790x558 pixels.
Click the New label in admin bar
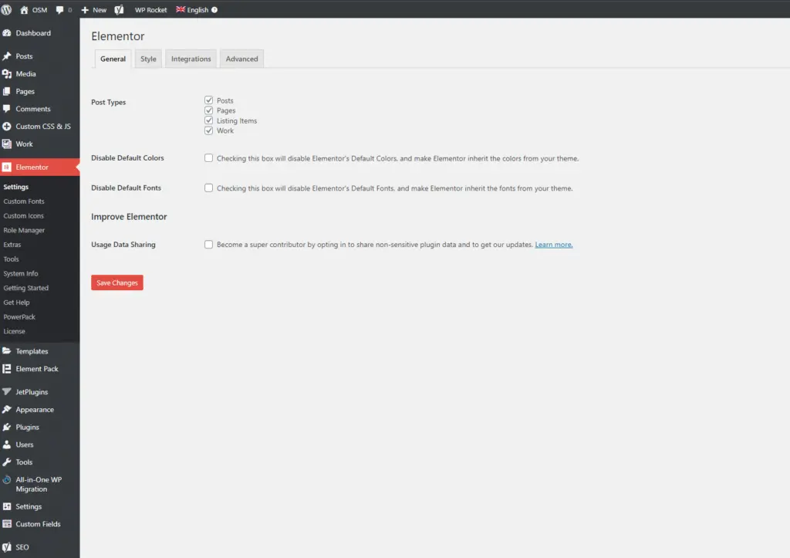point(100,10)
